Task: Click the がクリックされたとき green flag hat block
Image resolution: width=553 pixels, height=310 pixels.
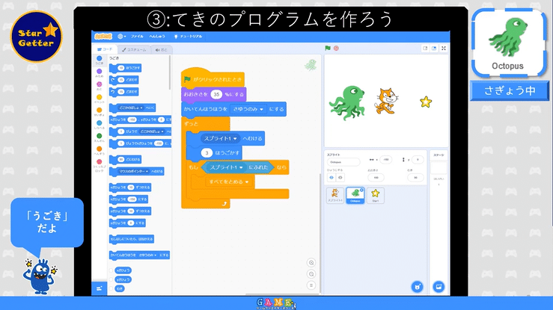Action: [x=213, y=79]
